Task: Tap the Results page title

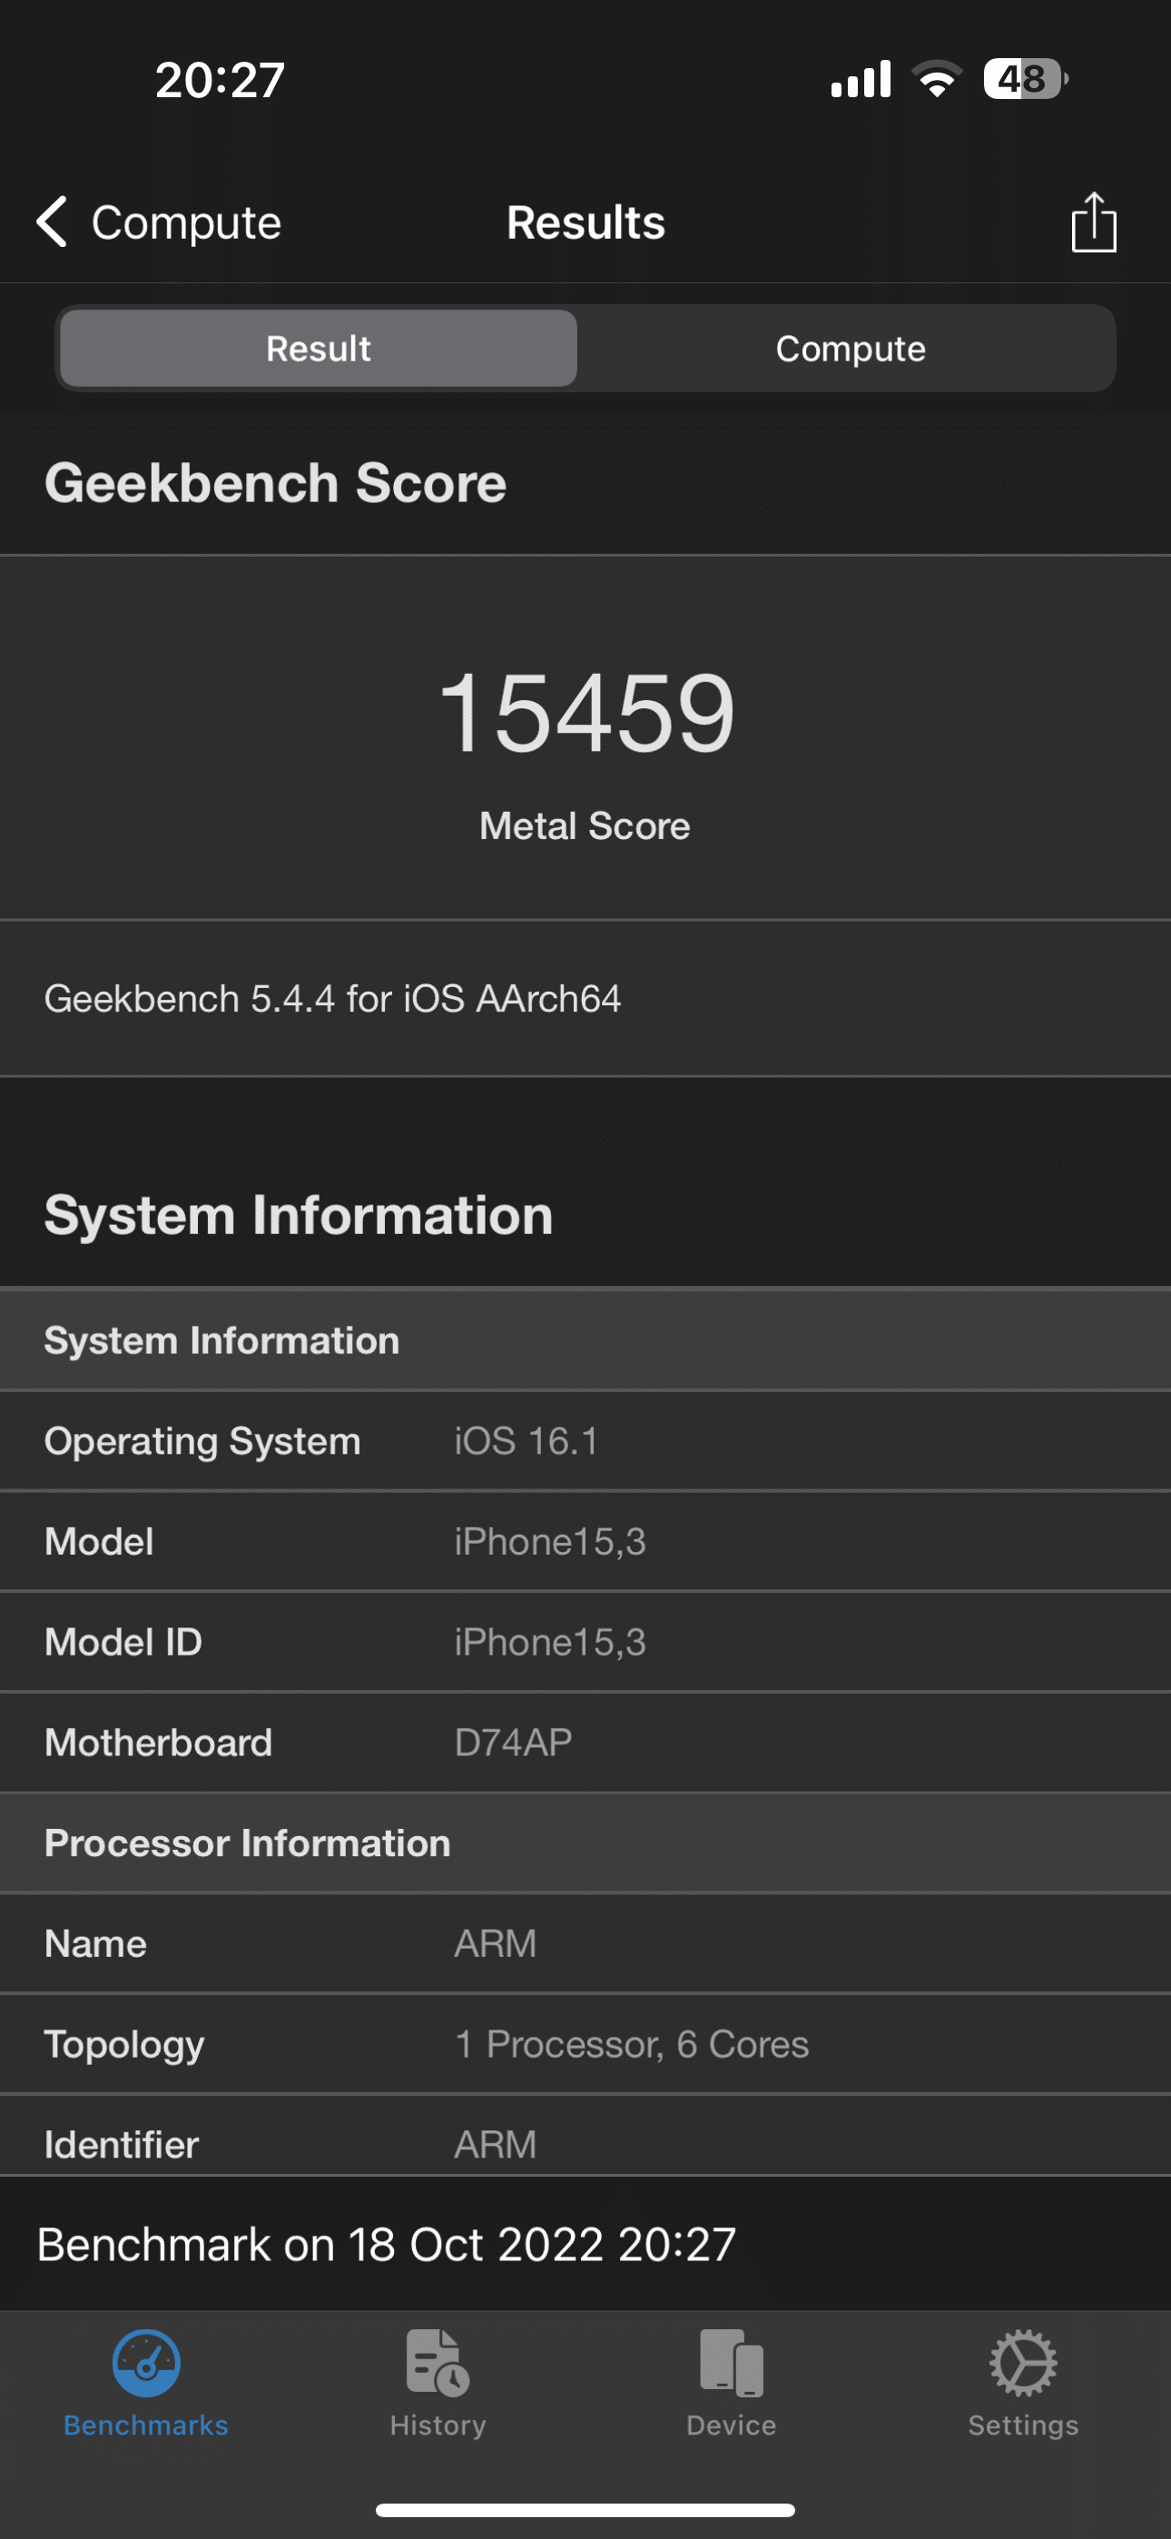Action: (x=585, y=222)
